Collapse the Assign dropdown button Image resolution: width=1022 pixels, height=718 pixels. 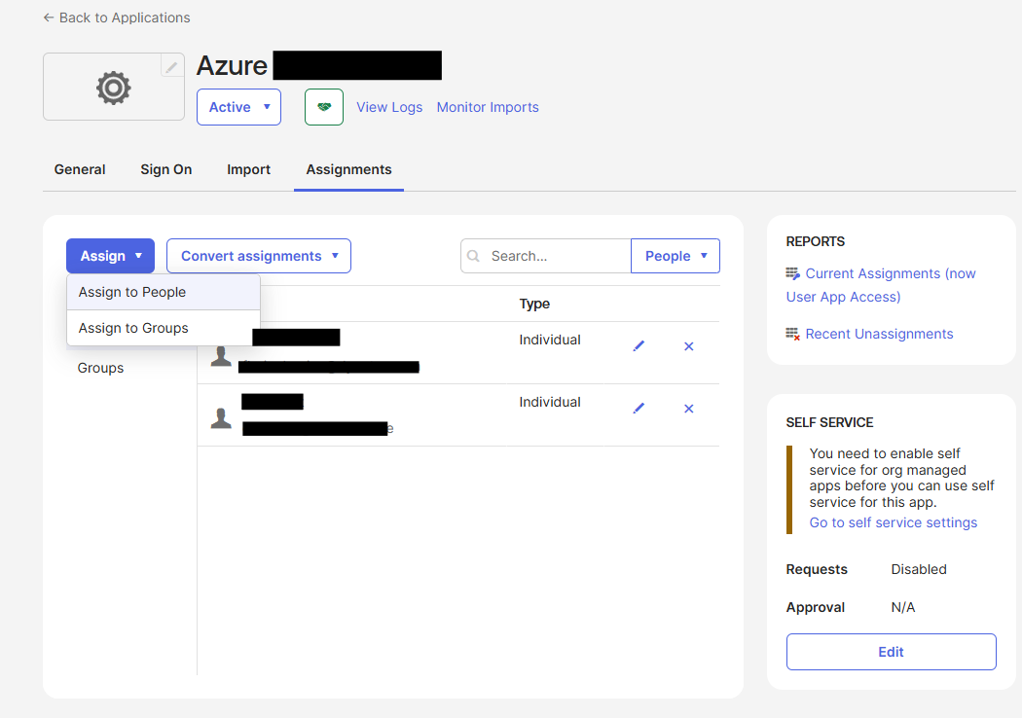point(110,256)
